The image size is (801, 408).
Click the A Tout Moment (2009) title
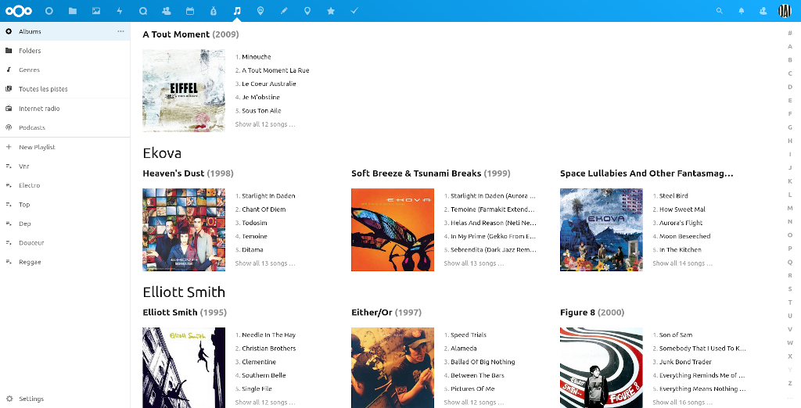[x=191, y=34]
